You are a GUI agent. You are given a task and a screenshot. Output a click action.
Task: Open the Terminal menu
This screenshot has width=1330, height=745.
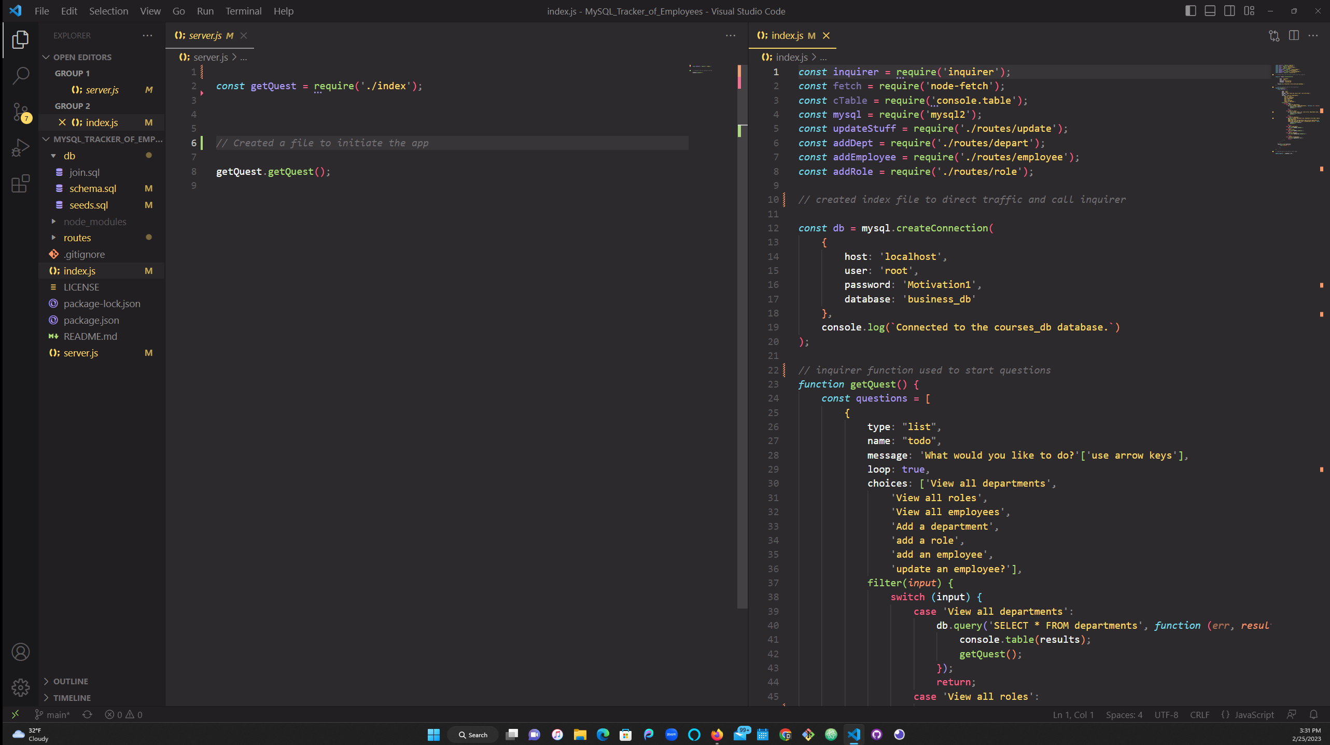pyautogui.click(x=243, y=11)
